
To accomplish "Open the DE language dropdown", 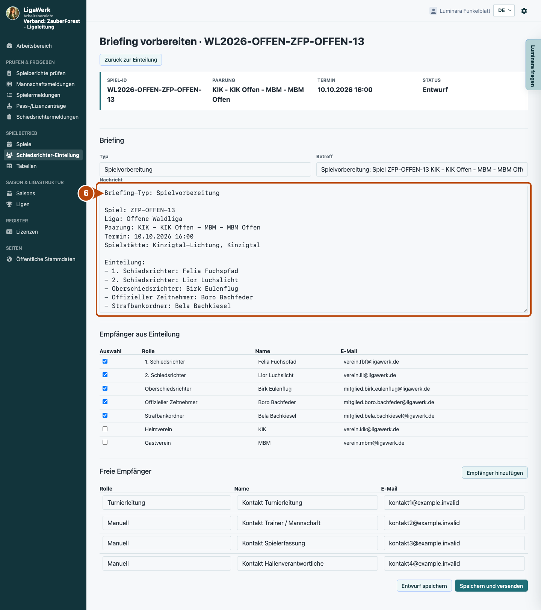I will pyautogui.click(x=504, y=11).
